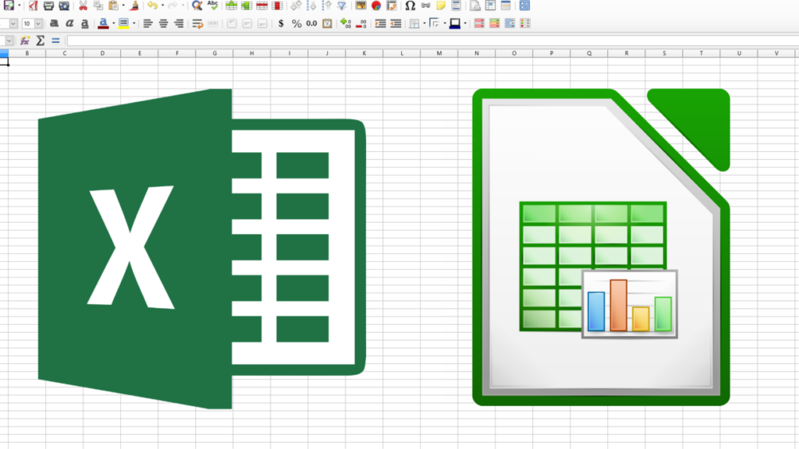Toggle bold formatting
Viewport: 799px width, 449px height.
54,23
